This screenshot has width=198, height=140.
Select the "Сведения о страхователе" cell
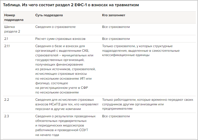coord(55,27)
